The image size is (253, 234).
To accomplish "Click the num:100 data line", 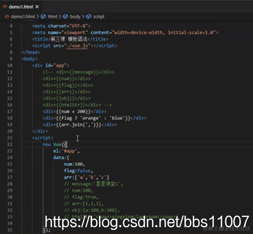I will (74, 164).
